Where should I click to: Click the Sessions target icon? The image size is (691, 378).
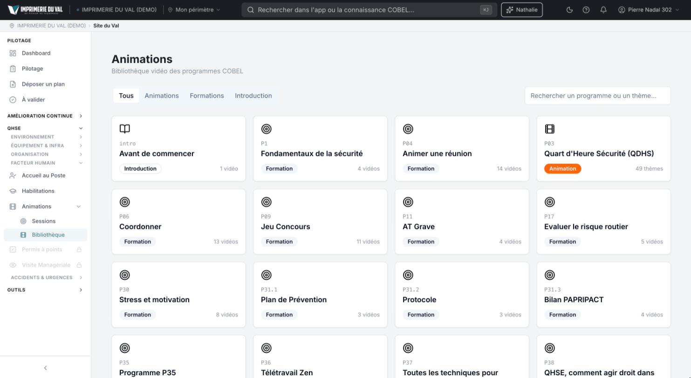[23, 221]
